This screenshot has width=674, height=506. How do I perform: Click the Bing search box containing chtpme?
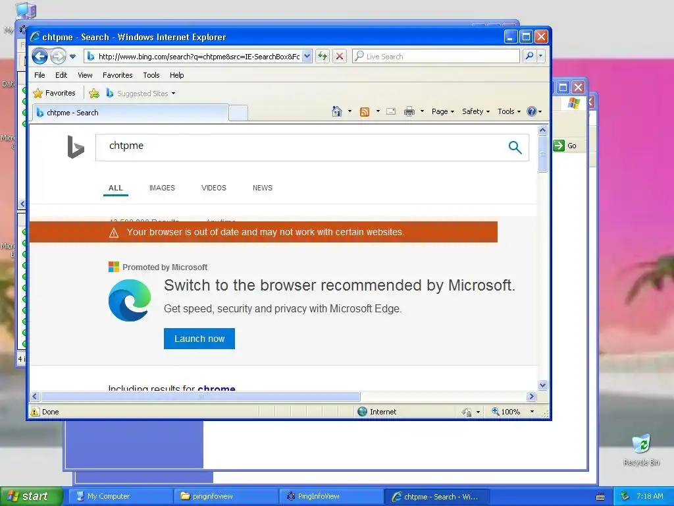[301, 148]
